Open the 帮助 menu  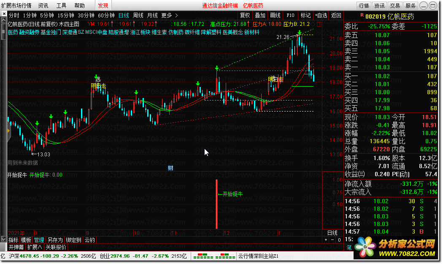79,5
